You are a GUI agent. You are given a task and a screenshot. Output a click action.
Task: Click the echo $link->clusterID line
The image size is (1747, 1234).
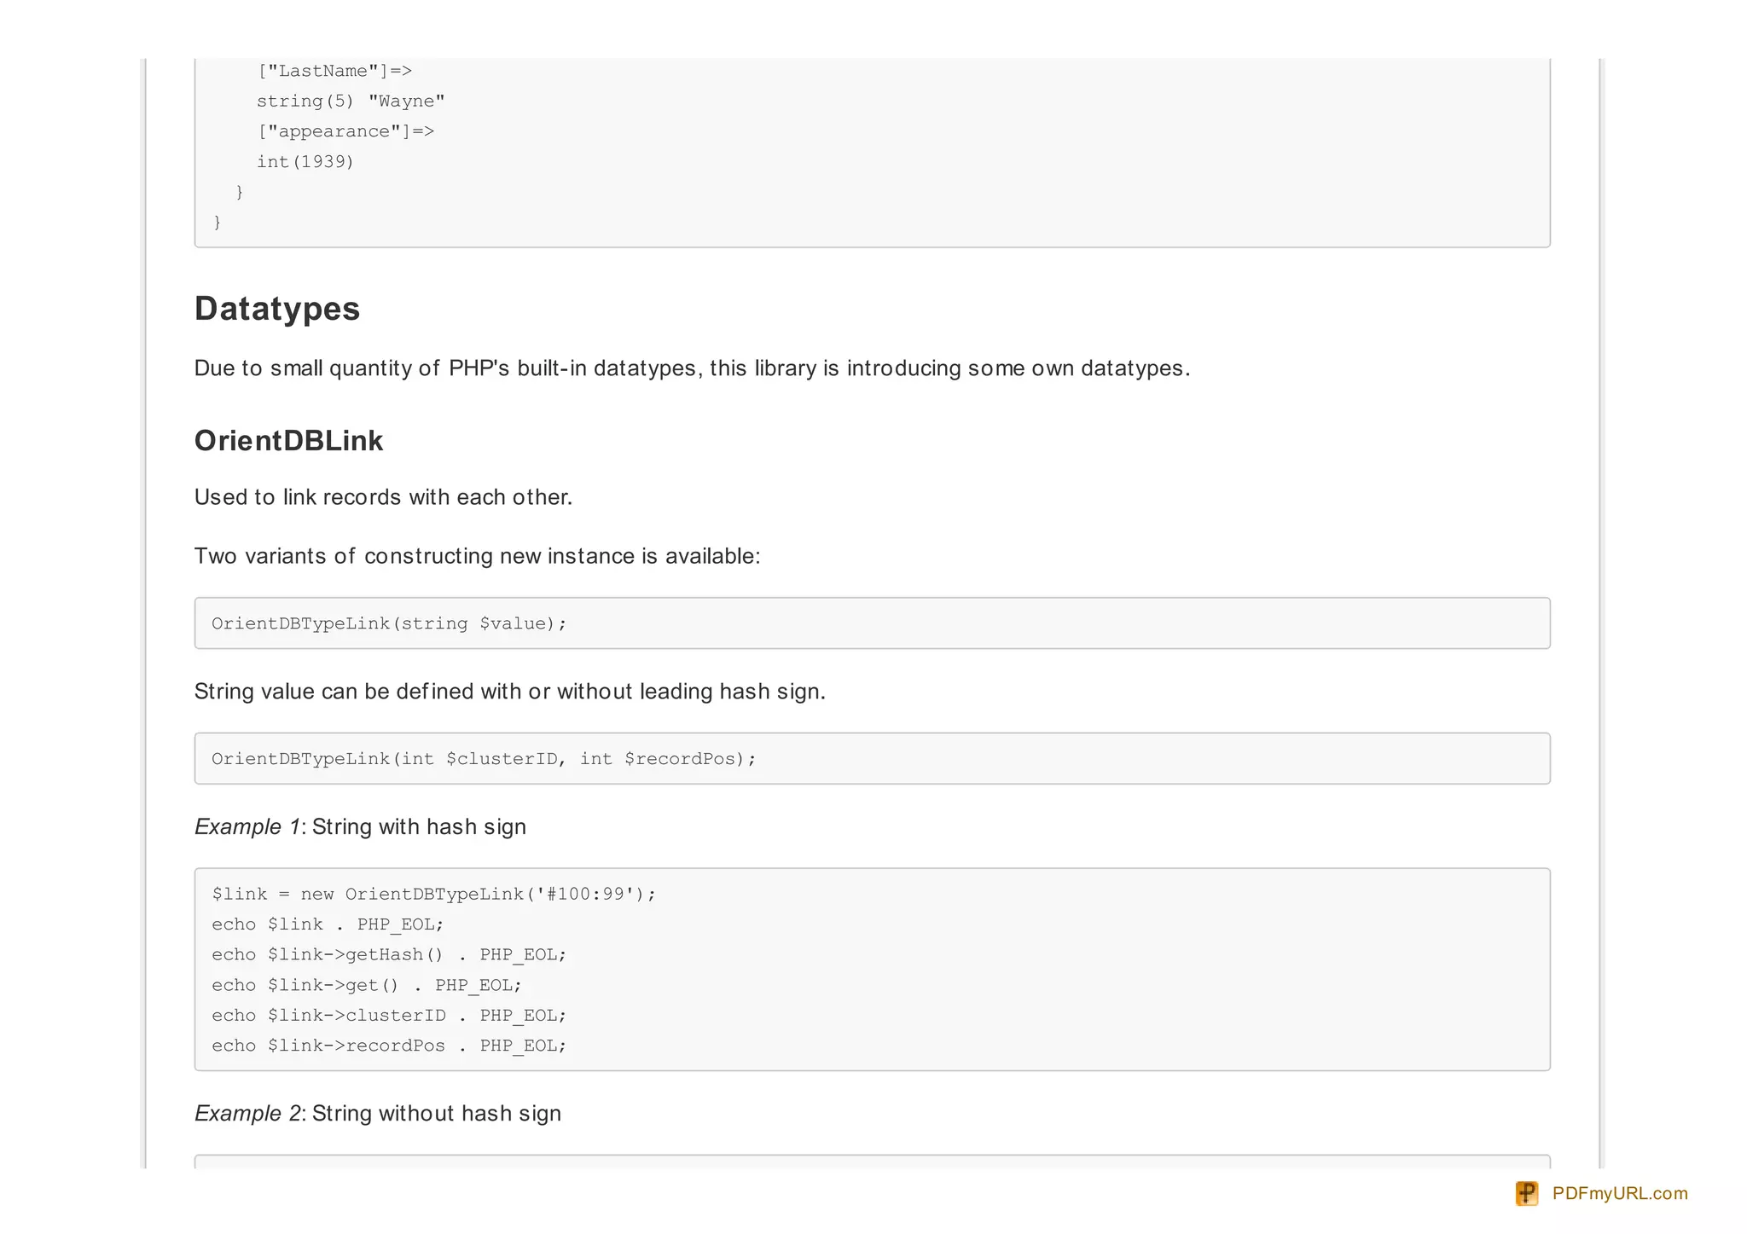pyautogui.click(x=389, y=1016)
